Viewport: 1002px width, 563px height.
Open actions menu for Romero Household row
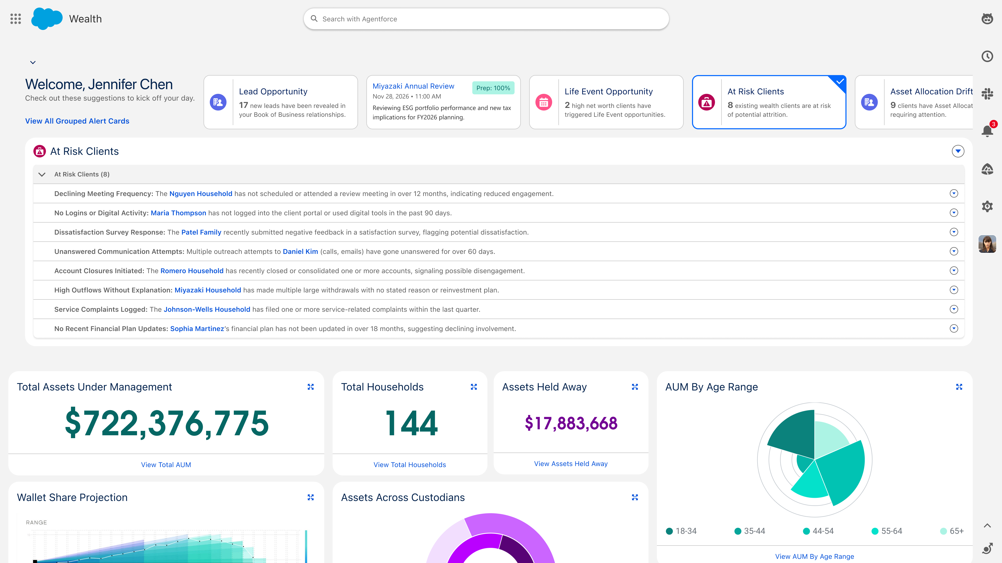[x=954, y=271]
